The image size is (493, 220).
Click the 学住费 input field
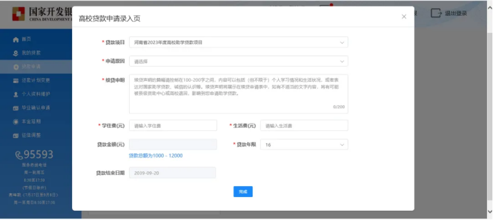pos(173,125)
